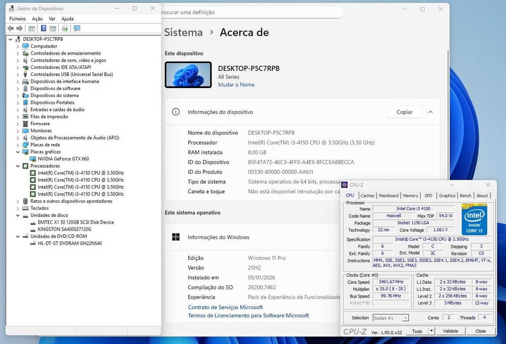Expand the Dispositivos do sistema category

18,96
